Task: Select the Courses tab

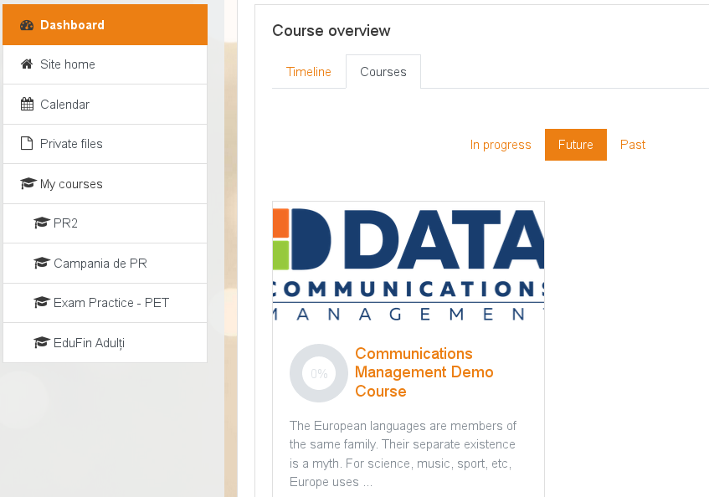Action: coord(383,72)
